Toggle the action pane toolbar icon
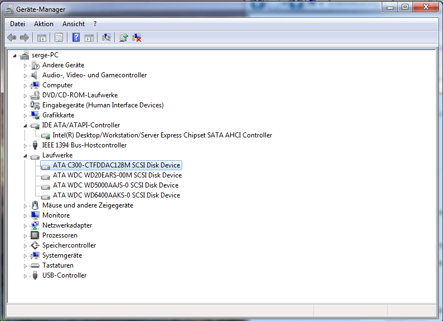Viewport: 443px width, 321px height. (x=89, y=37)
